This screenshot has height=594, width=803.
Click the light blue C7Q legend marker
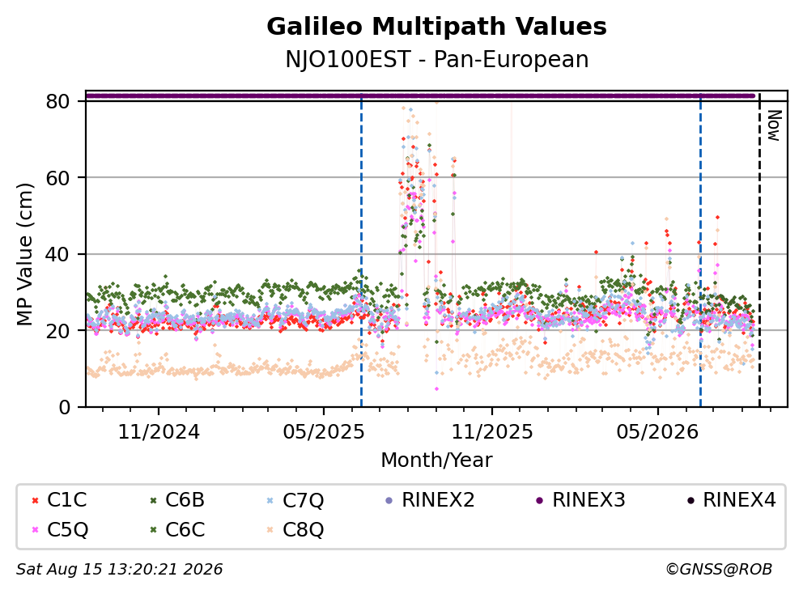(270, 500)
